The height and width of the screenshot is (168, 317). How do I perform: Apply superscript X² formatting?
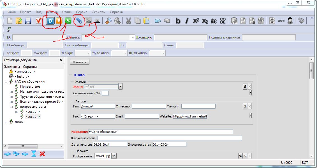click(196, 21)
